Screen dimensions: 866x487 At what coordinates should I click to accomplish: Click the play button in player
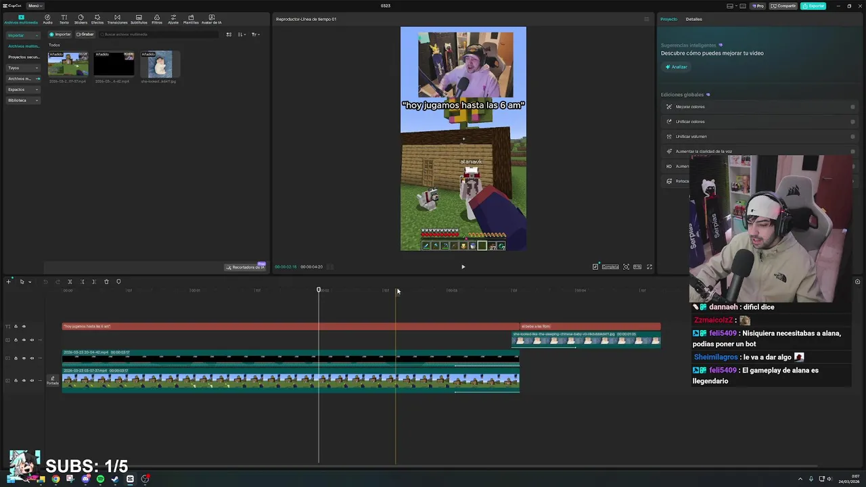coord(463,266)
